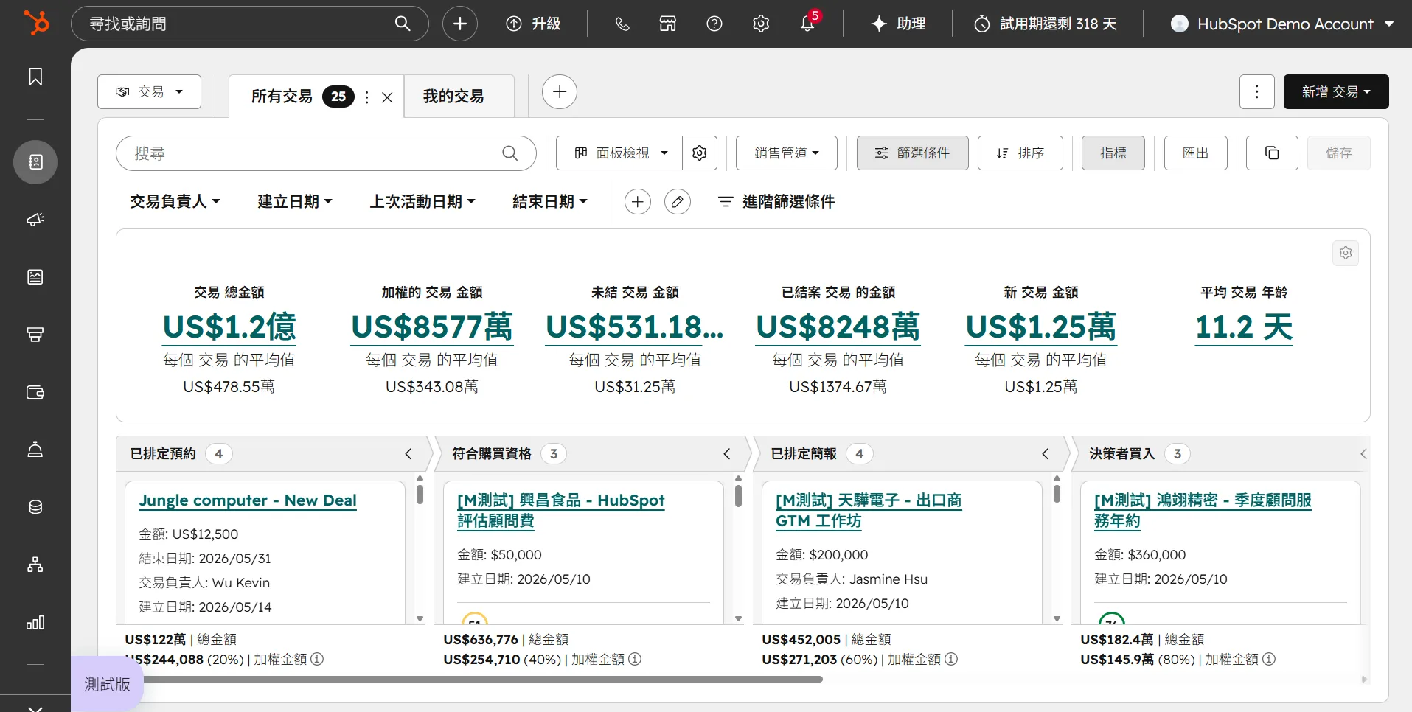Open the 助理 assistant
The width and height of the screenshot is (1412, 712).
point(898,24)
